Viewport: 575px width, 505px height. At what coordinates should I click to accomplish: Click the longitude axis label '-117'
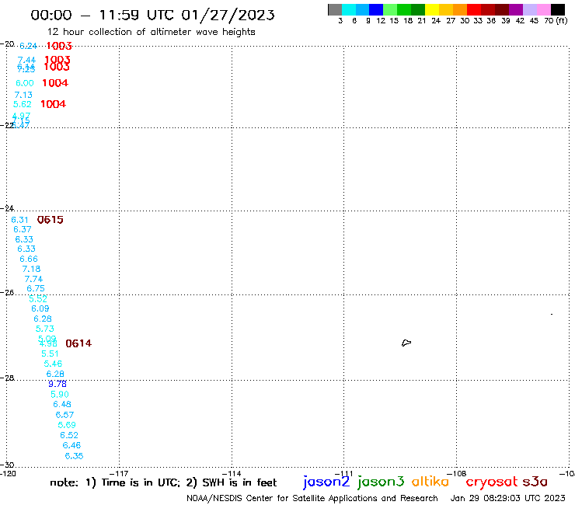pyautogui.click(x=119, y=473)
